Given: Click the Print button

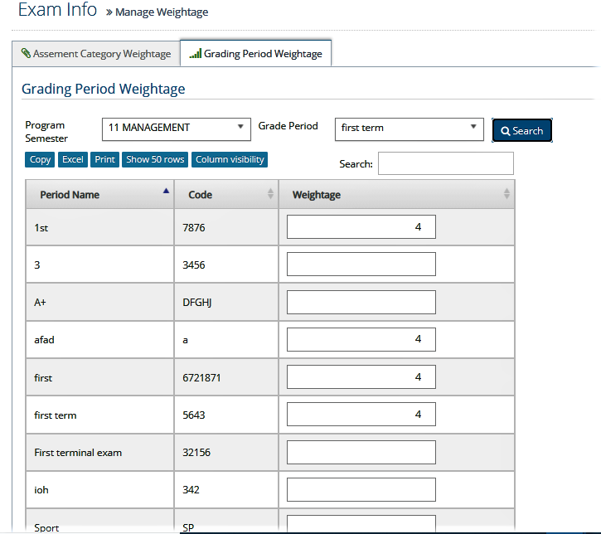Looking at the screenshot, I should click(x=104, y=159).
